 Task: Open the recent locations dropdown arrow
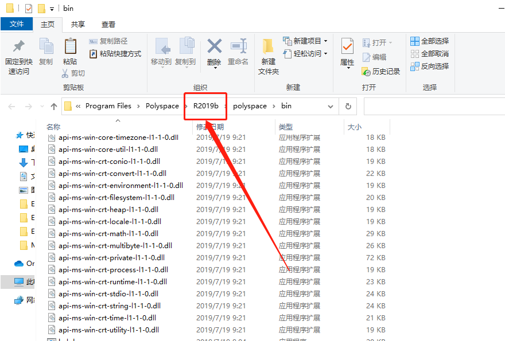(42, 107)
